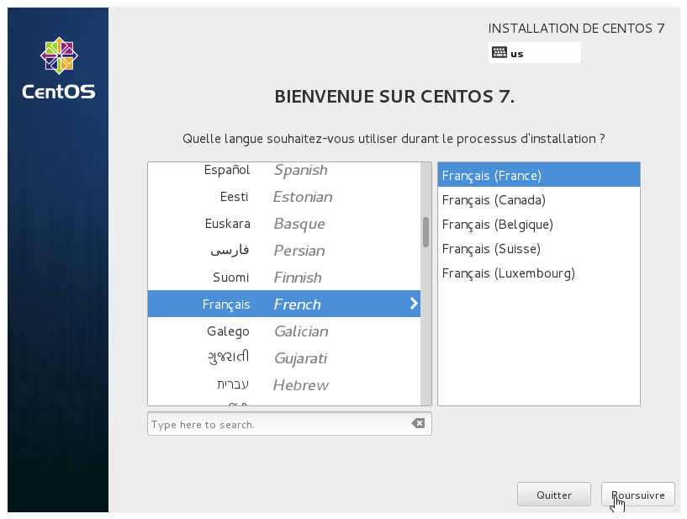
Task: Select Galego Galician language row
Action: (x=284, y=331)
